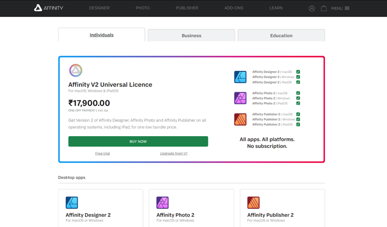Switch to the Education tab
This screenshot has width=387, height=227.
point(281,36)
